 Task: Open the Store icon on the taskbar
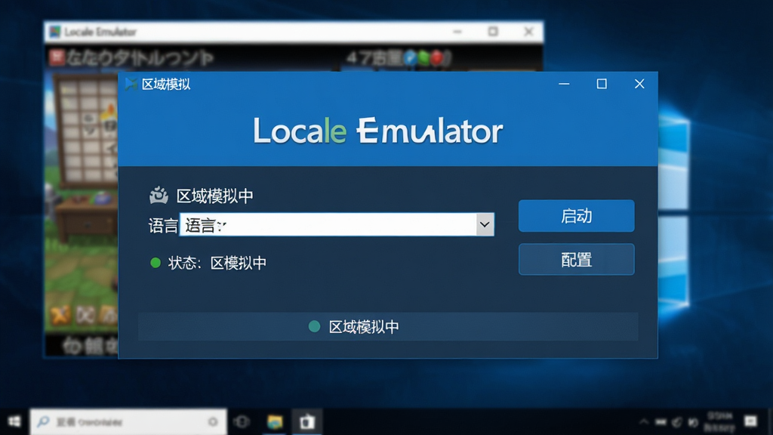tap(307, 421)
